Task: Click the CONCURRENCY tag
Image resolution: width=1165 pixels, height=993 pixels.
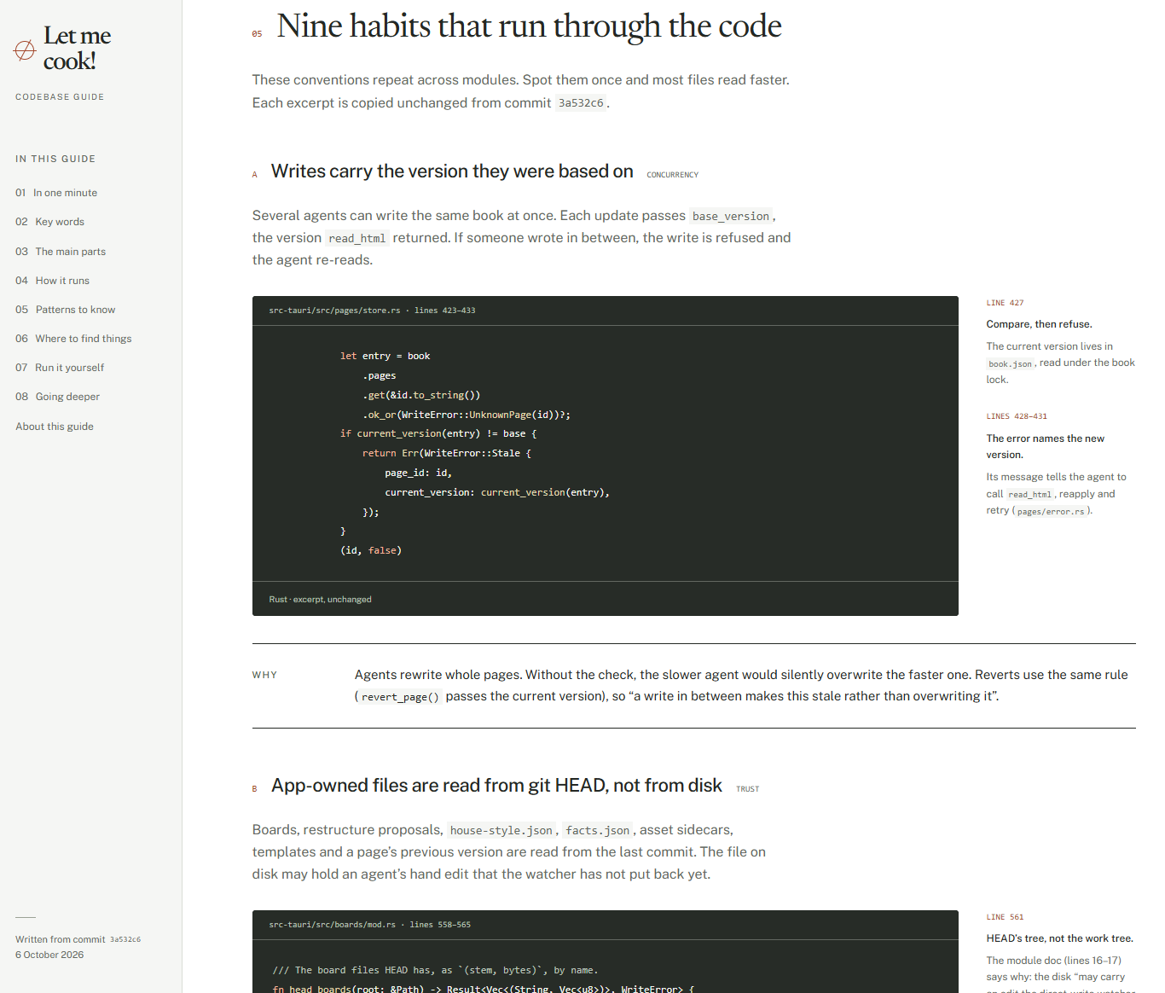Action: (x=673, y=175)
